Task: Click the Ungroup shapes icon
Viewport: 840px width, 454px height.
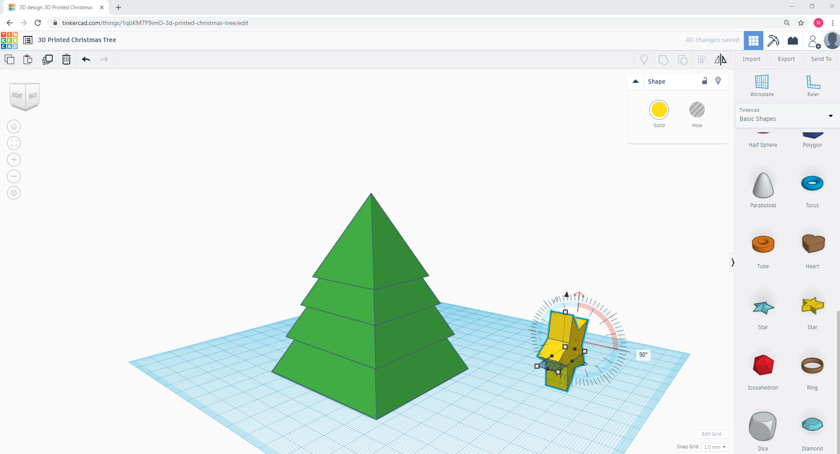Action: tap(683, 60)
